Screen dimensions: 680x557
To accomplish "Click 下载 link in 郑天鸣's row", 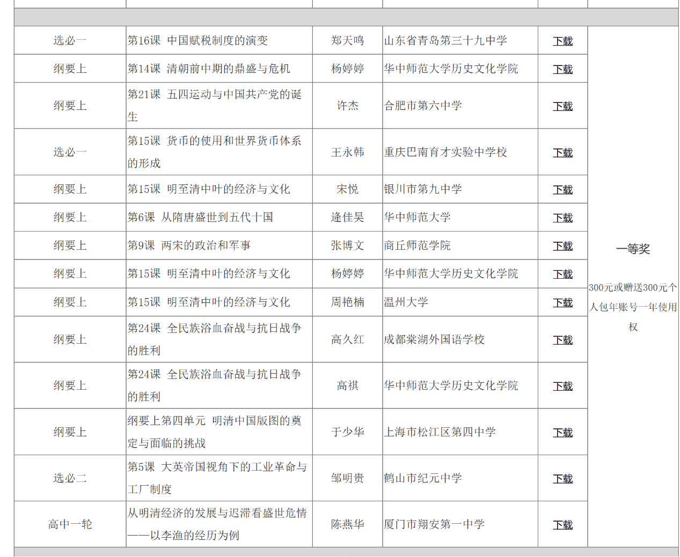I will [x=562, y=41].
